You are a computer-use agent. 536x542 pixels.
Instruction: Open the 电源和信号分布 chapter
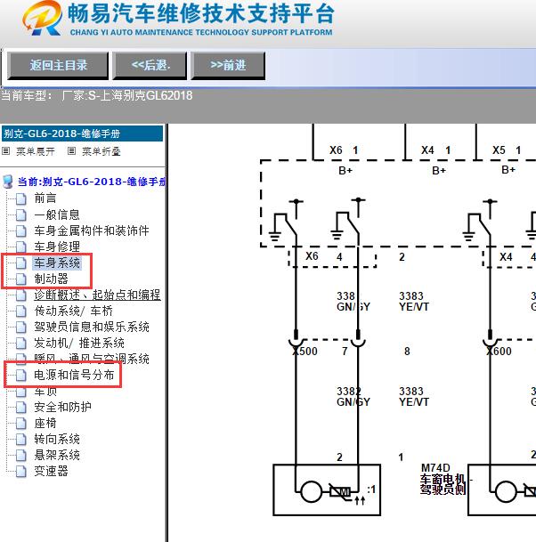point(74,375)
